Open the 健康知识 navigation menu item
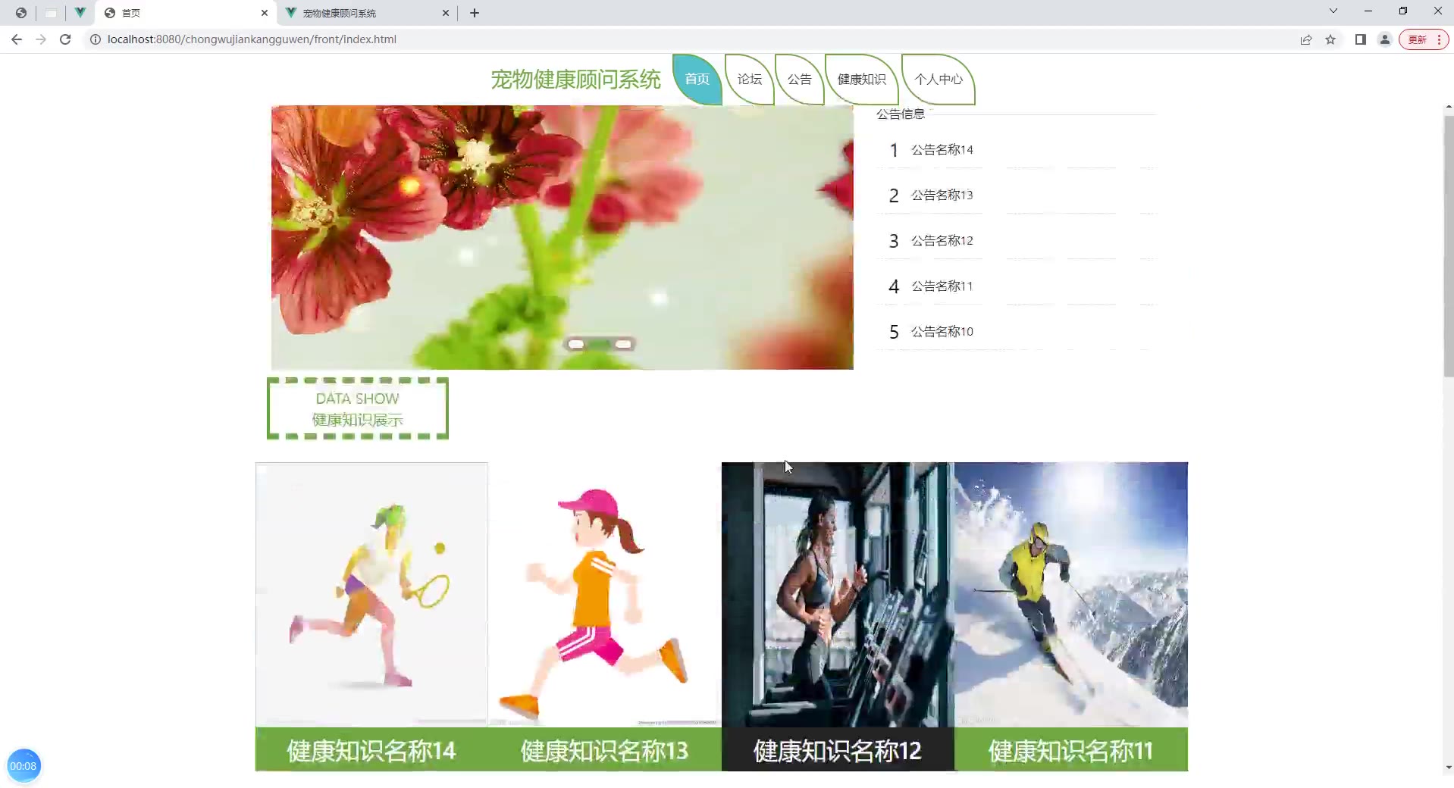Screen dimensions: 1454x788 (x=861, y=79)
